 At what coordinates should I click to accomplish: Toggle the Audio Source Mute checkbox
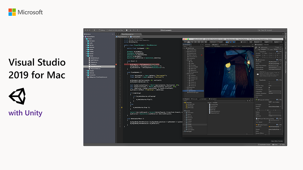tap(269, 131)
